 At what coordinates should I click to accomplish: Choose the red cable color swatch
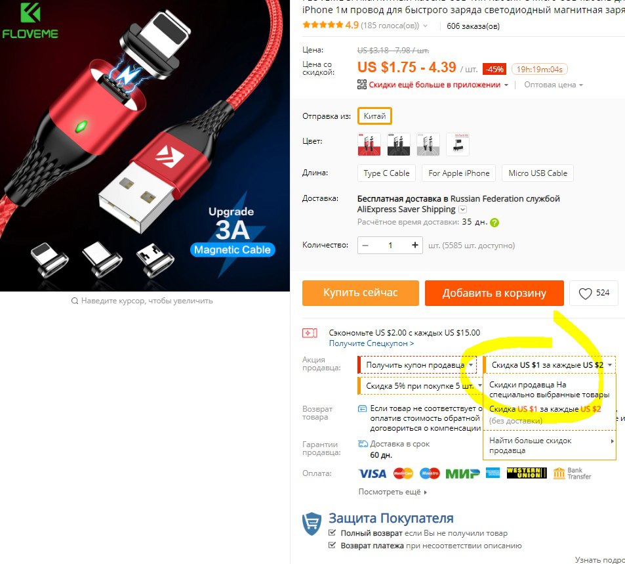pos(369,144)
